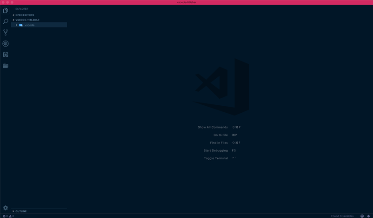This screenshot has width=373, height=218.
Task: Close the window with red button
Action: coord(3,2)
